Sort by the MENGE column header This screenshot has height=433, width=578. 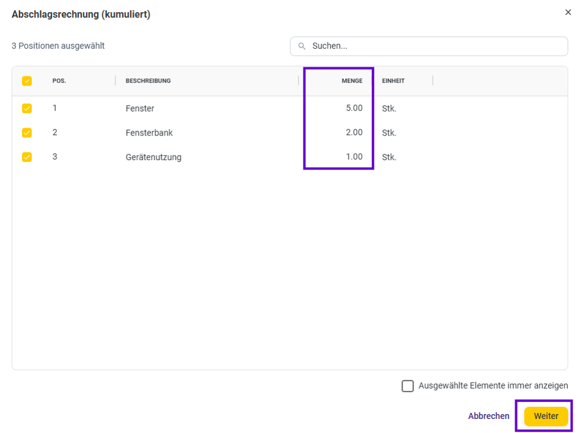(x=352, y=81)
